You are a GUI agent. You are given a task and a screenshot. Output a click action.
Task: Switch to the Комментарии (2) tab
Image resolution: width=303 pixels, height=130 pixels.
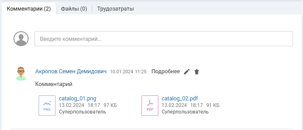pyautogui.click(x=29, y=9)
